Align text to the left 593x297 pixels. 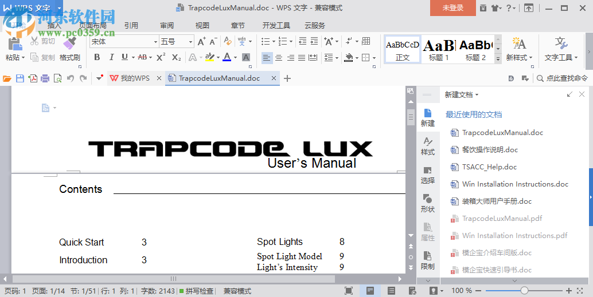(x=267, y=58)
